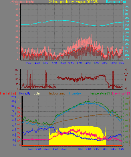Viewport: 131px width, 157px height.
Task: Click the 270 degree axis label
Action: (x=16, y=75)
